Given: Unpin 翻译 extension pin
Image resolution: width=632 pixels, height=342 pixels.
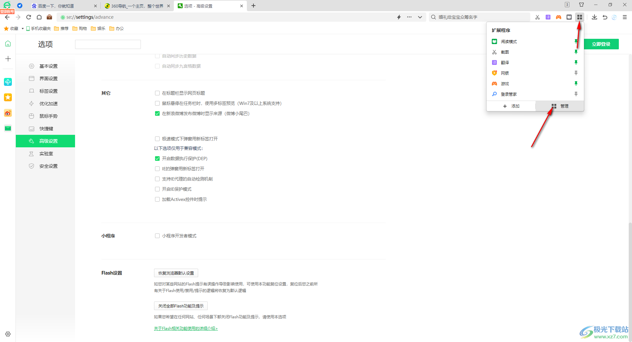Looking at the screenshot, I should [576, 62].
